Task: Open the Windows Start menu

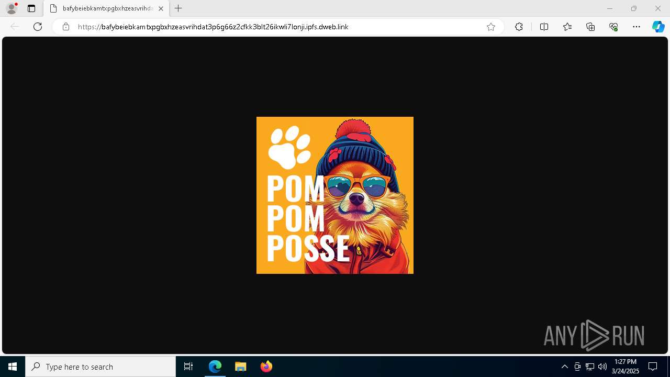Action: [x=13, y=367]
